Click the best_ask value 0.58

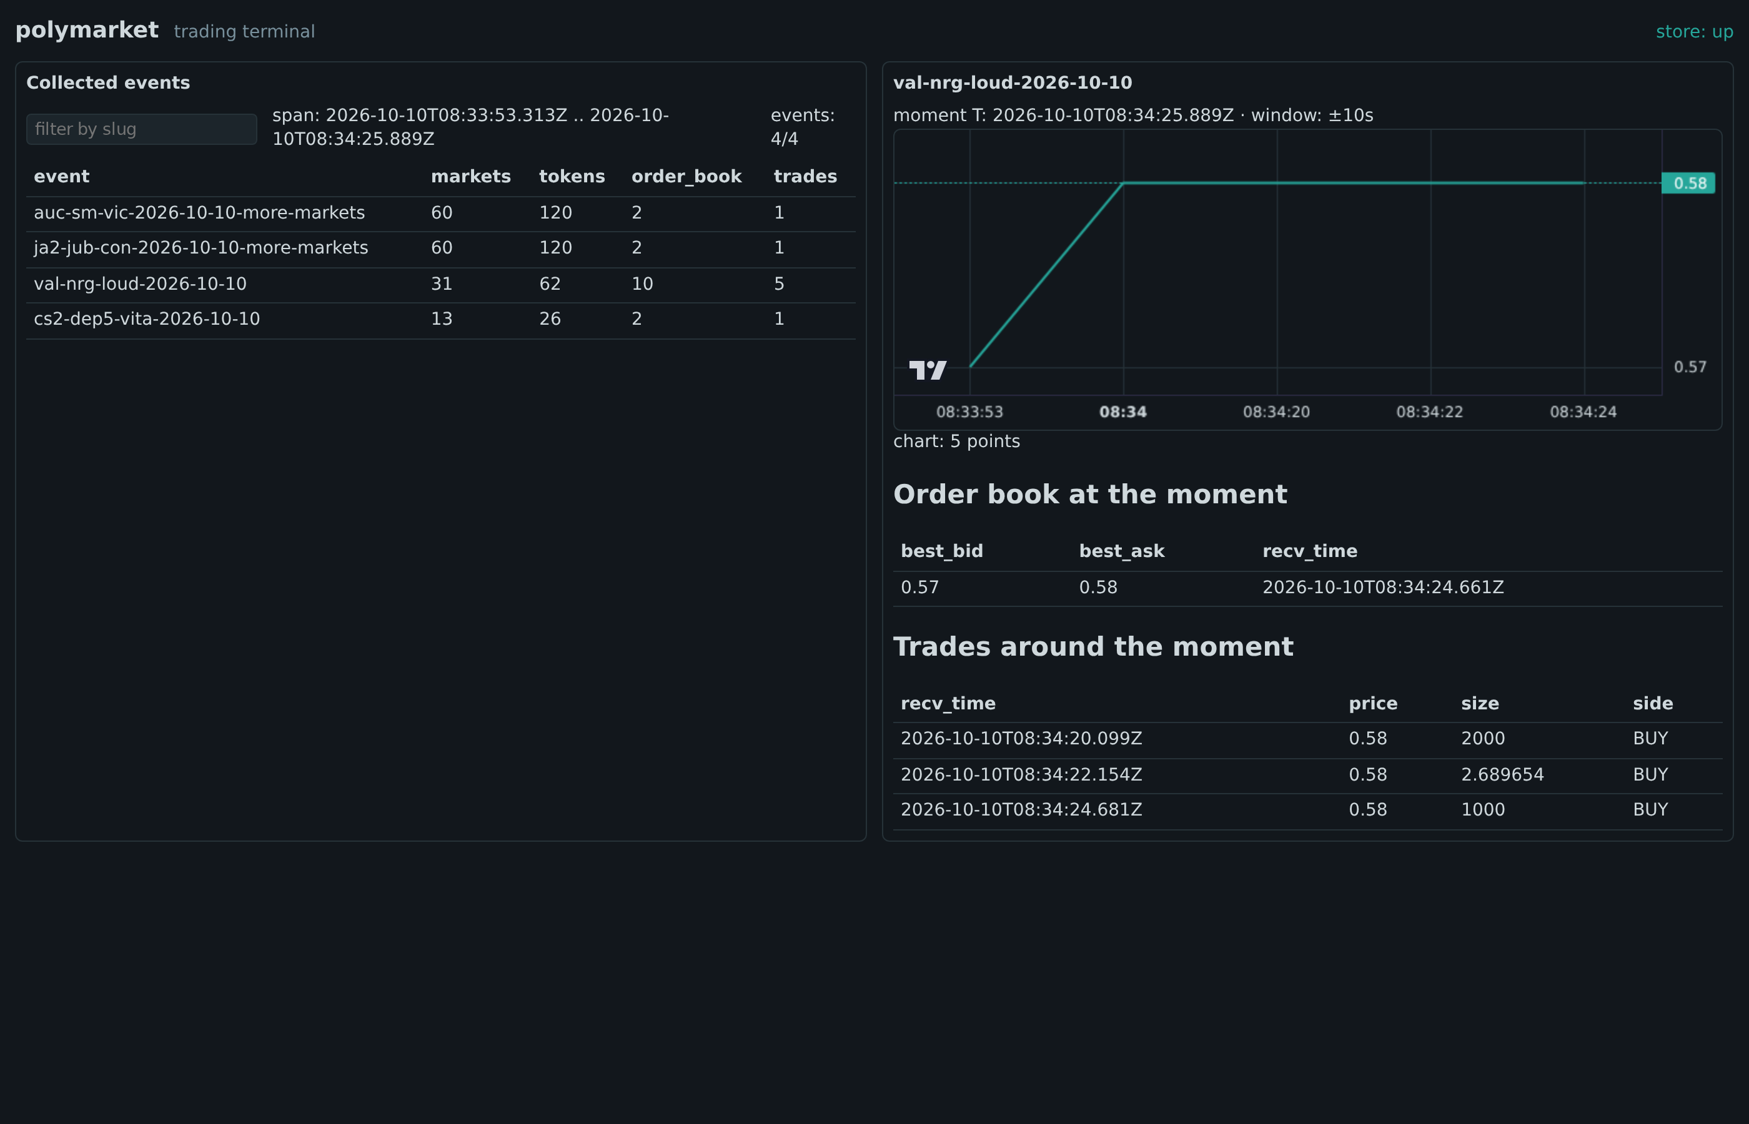pyautogui.click(x=1098, y=588)
